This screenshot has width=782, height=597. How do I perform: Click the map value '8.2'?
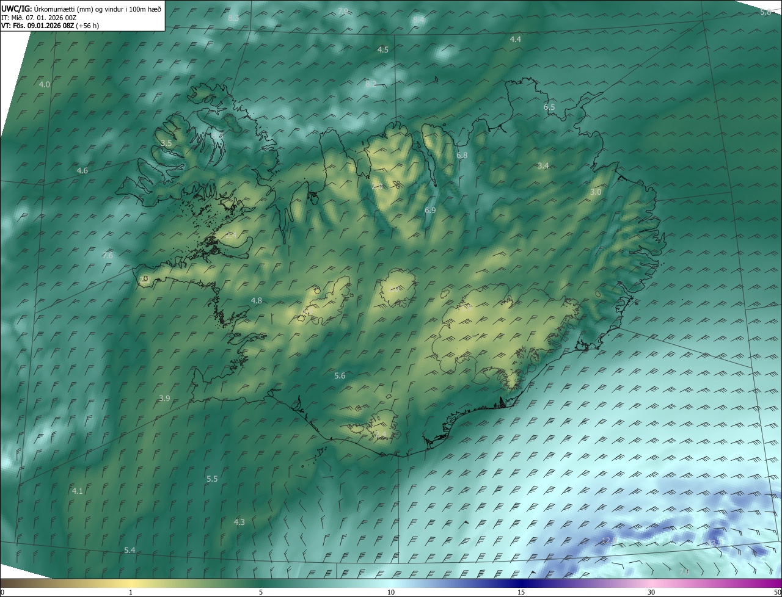pos(371,84)
